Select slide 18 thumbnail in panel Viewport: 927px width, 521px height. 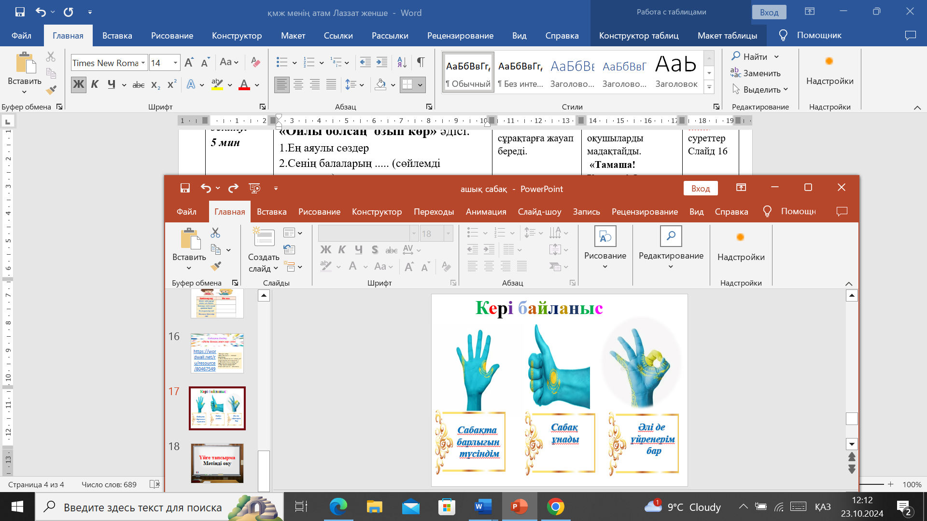217,463
